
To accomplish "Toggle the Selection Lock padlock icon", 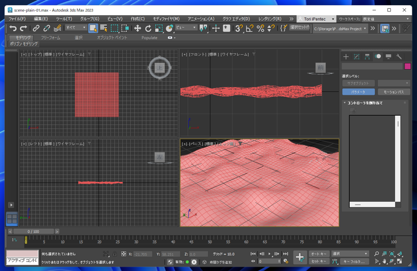I will pos(114,254).
